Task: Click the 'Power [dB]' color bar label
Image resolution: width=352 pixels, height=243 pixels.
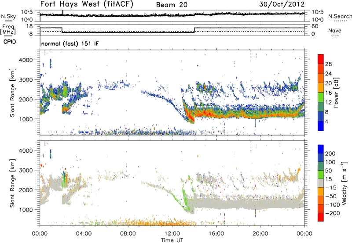Action: pyautogui.click(x=336, y=93)
